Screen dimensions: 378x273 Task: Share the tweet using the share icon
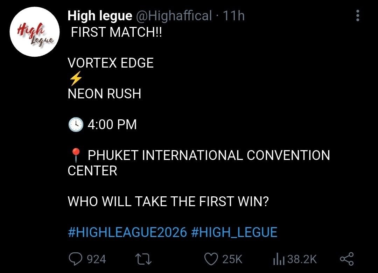pyautogui.click(x=347, y=259)
